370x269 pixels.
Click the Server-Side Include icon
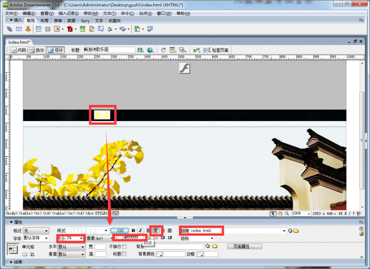coord(92,29)
